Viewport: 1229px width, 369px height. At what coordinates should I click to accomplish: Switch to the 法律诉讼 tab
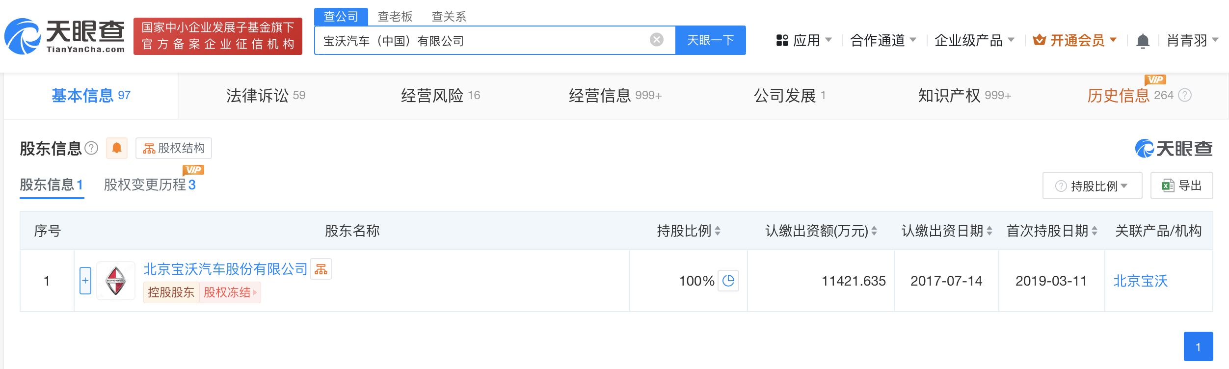tap(266, 96)
